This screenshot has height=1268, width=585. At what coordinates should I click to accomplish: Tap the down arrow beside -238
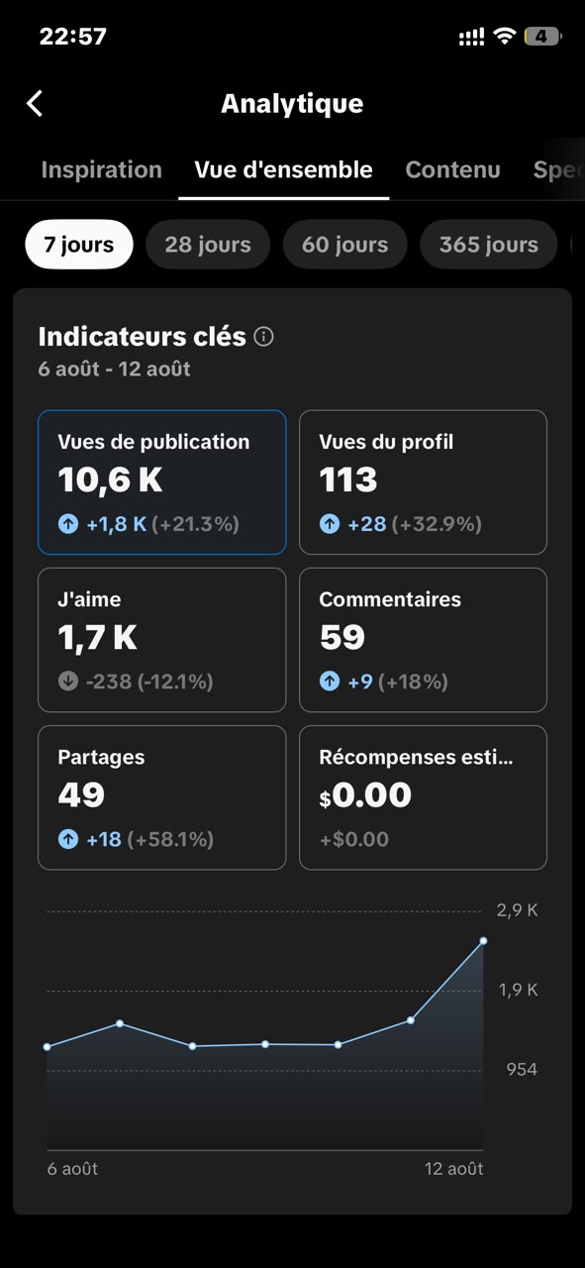pyautogui.click(x=67, y=682)
